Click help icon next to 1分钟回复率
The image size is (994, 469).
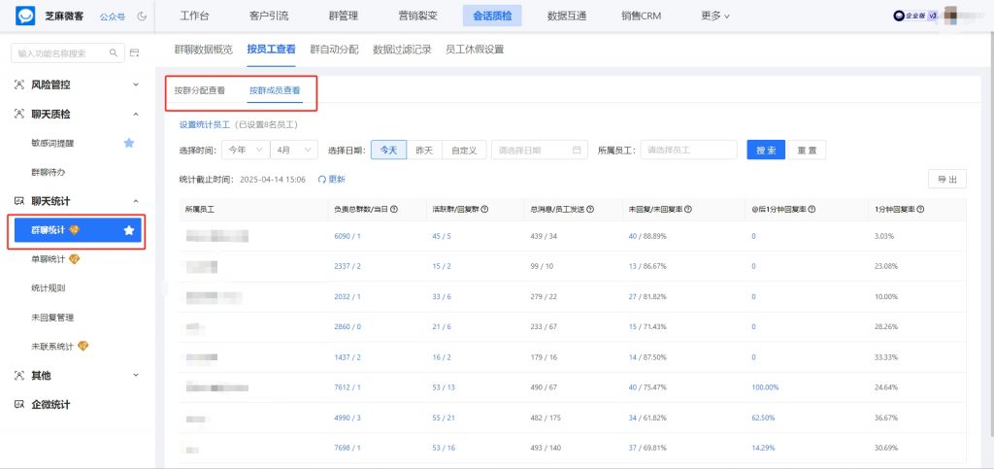(x=919, y=210)
